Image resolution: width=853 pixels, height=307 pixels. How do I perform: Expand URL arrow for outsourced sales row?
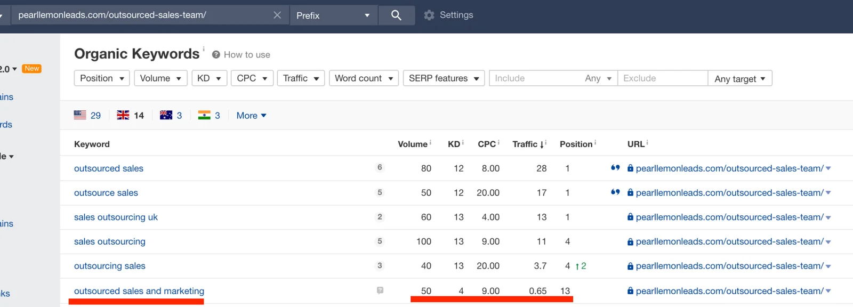coord(828,168)
